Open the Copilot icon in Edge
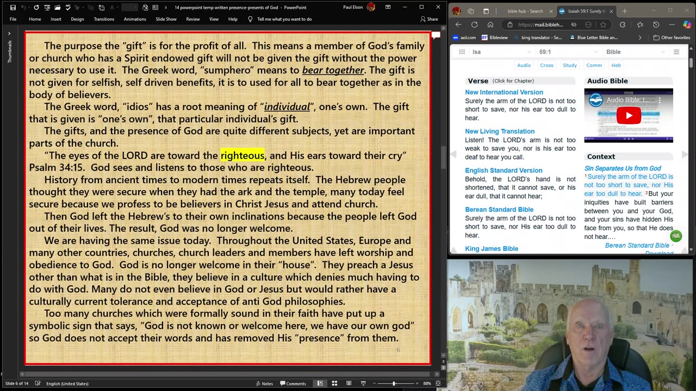This screenshot has height=391, width=696. click(687, 24)
